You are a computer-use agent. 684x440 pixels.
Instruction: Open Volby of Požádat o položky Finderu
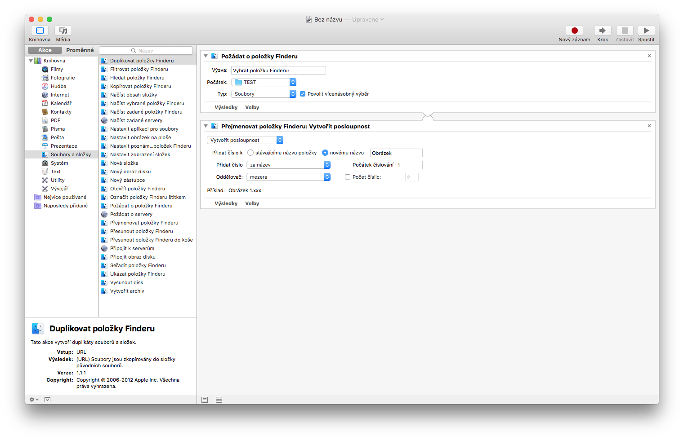[x=252, y=107]
